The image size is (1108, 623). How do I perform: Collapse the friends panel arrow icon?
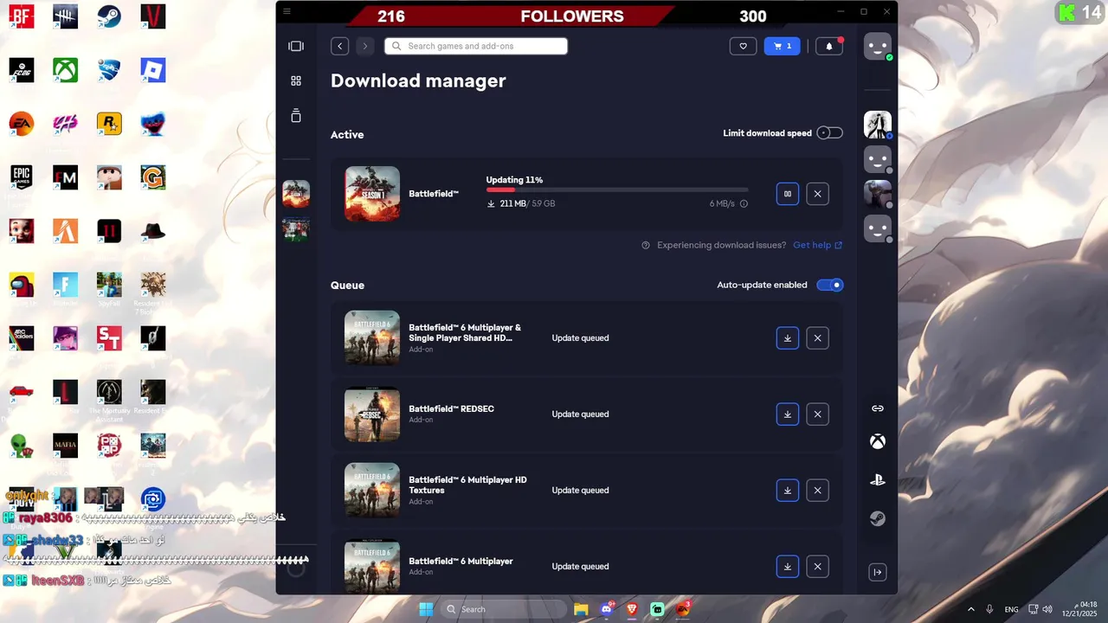point(878,572)
